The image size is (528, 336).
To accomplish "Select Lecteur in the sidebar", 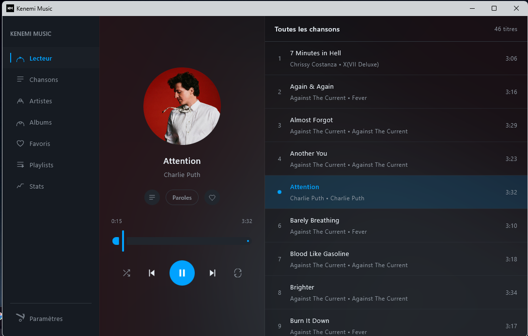I will click(41, 58).
